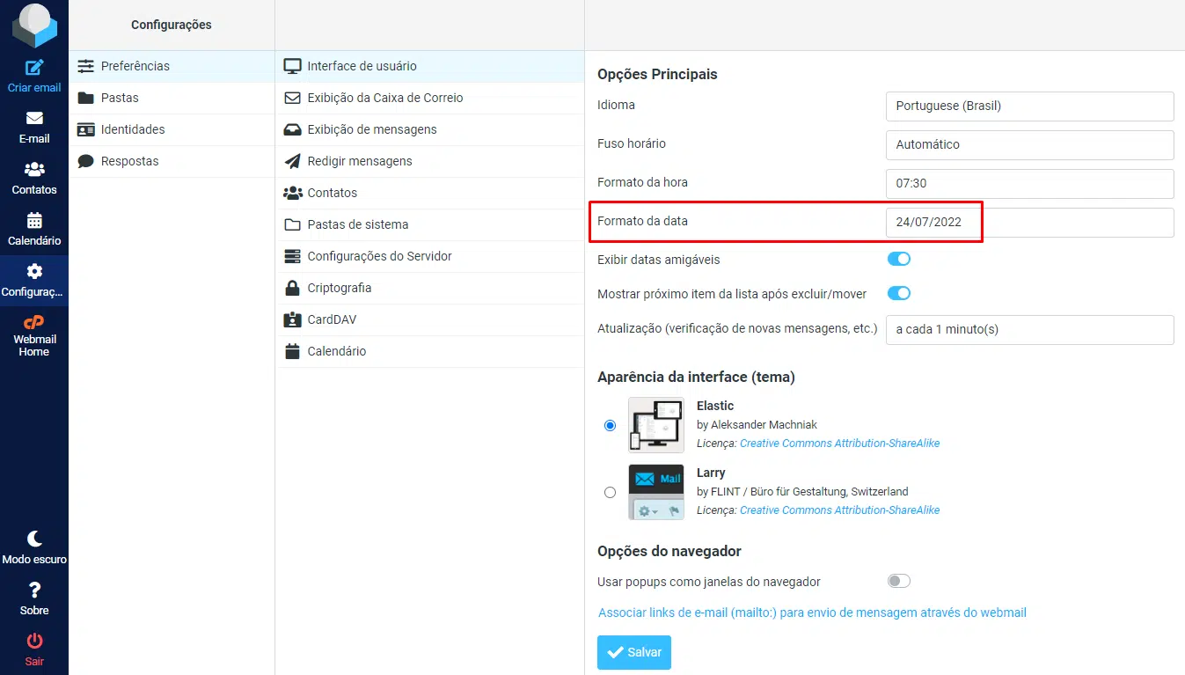Image resolution: width=1185 pixels, height=675 pixels.
Task: Expand the Formato da data dropdown
Action: tap(1029, 222)
